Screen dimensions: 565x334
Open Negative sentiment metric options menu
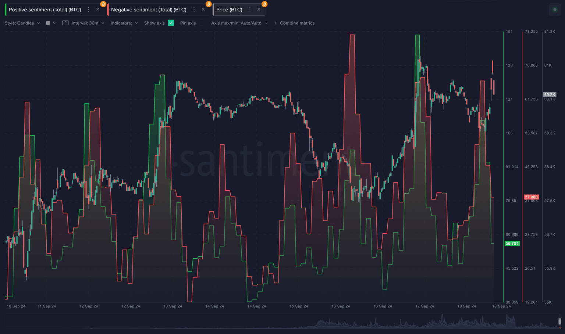[194, 10]
